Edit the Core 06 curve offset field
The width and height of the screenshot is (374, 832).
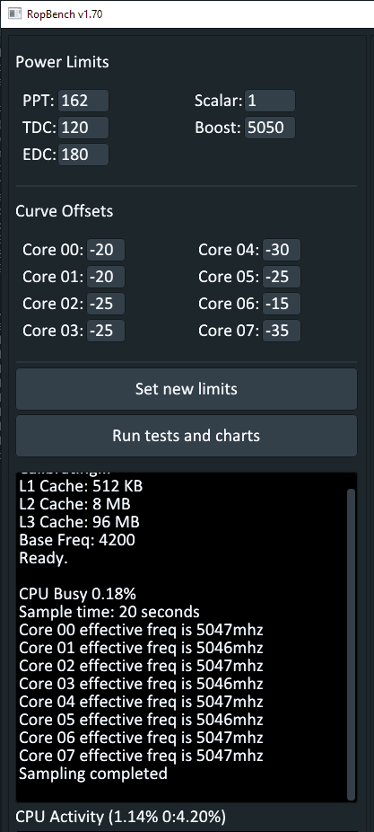[x=282, y=304]
